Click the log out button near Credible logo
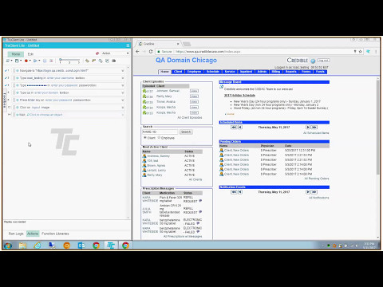The width and height of the screenshot is (383, 287). click(x=323, y=61)
